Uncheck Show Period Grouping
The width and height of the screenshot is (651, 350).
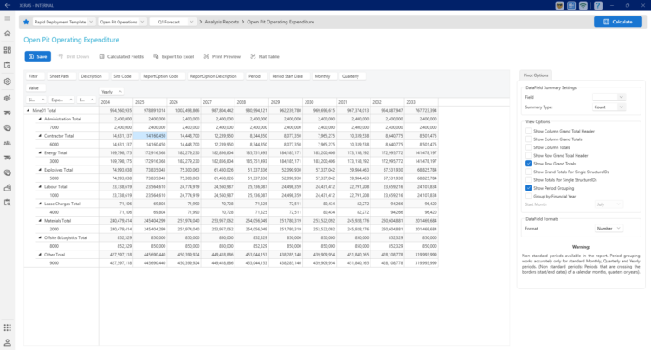(529, 188)
